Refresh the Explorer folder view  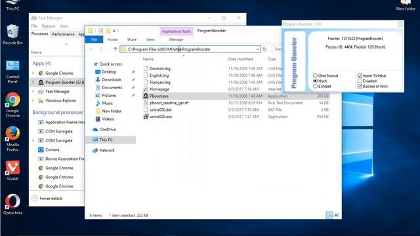[264, 49]
